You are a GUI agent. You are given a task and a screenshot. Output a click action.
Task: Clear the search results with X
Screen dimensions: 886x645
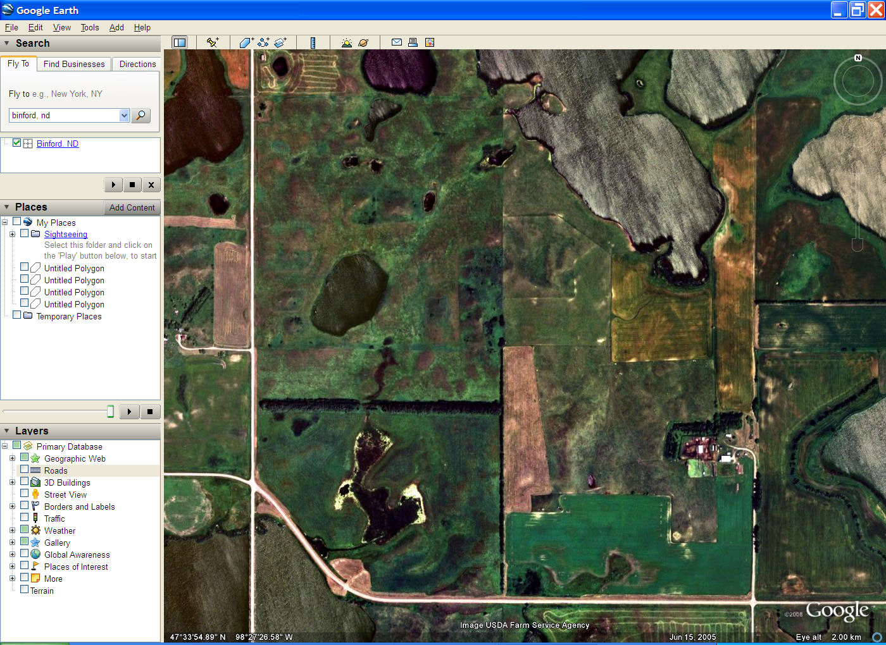click(x=151, y=185)
